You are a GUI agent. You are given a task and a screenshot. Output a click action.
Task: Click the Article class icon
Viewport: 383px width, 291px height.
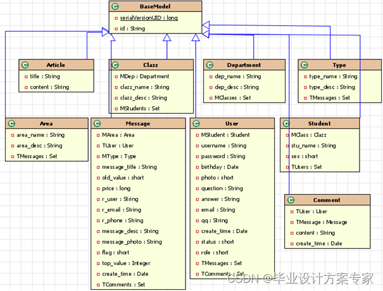pyautogui.click(x=25, y=65)
